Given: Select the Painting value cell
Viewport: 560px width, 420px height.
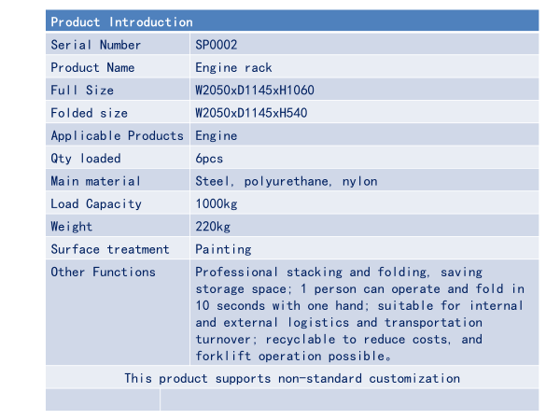Looking at the screenshot, I should pos(223,249).
